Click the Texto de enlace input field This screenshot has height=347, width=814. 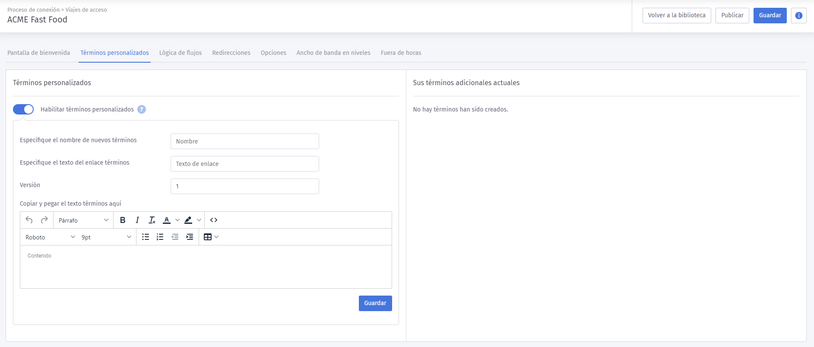tap(245, 164)
